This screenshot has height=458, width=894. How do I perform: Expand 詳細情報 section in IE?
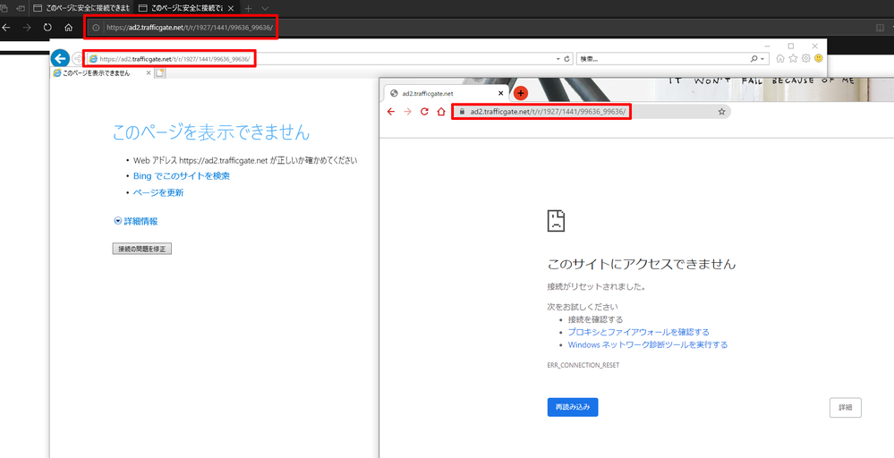[136, 221]
